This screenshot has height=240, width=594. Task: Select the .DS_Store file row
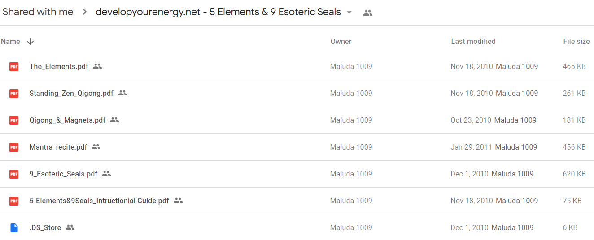(297, 227)
